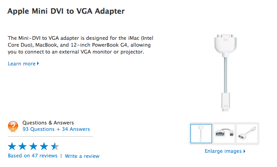Screen dimensions: 277x167
Task: Click the third blue rating star
Action: click(x=33, y=146)
